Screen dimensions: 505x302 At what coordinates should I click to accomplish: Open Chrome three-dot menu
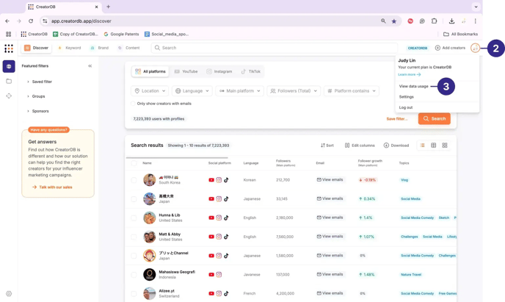click(x=475, y=21)
